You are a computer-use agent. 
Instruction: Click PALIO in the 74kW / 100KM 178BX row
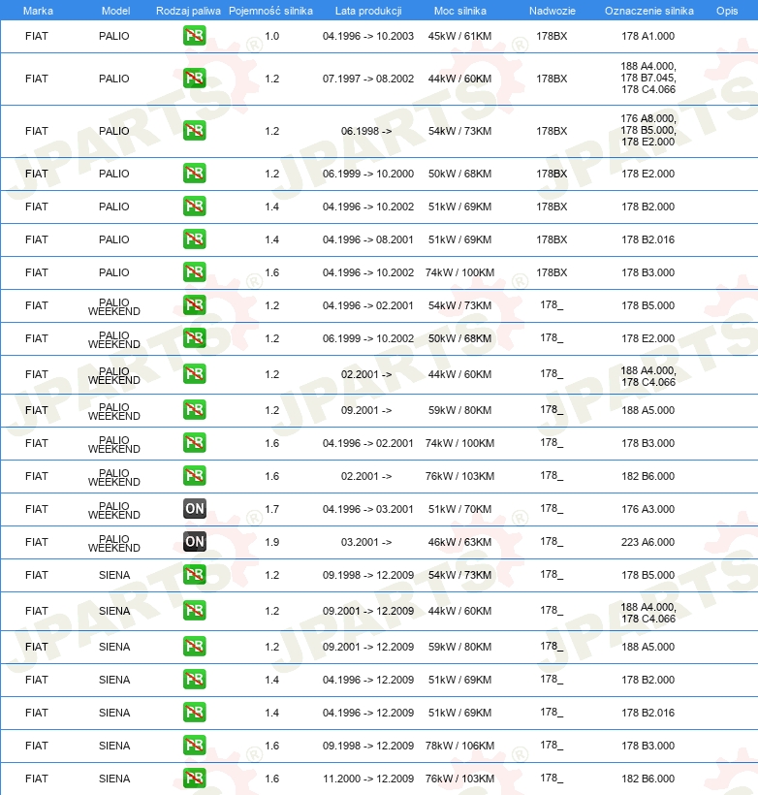click(x=114, y=272)
